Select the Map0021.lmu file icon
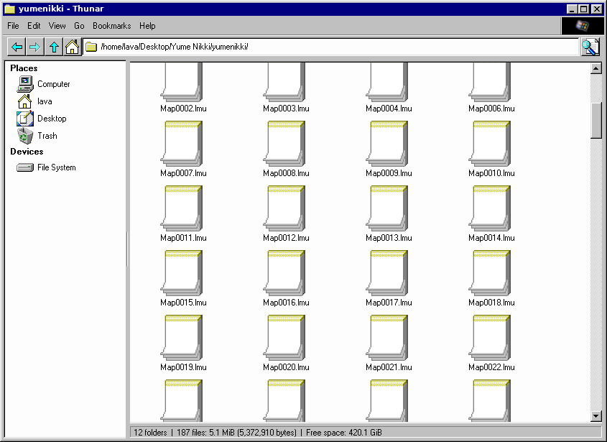The height and width of the screenshot is (442, 607). click(x=386, y=337)
